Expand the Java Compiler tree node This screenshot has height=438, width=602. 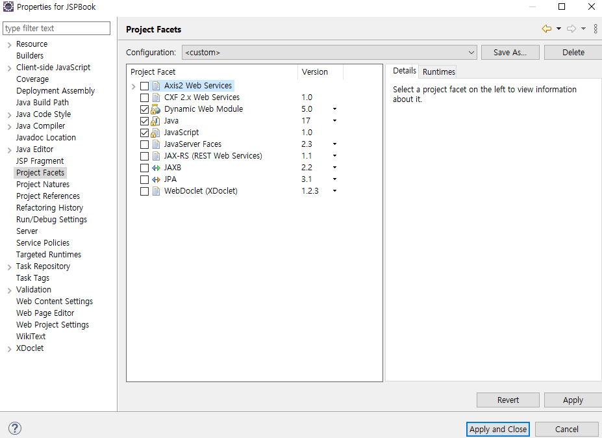(x=9, y=127)
